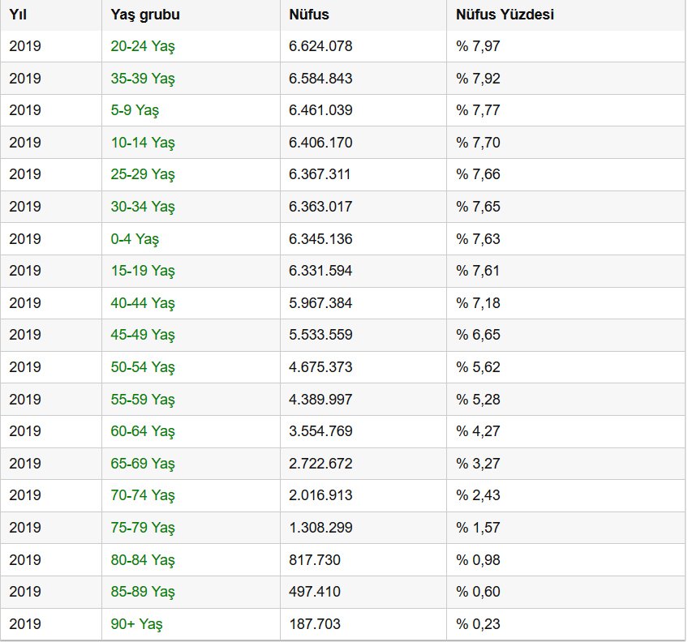688x642 pixels.
Task: Open the 40-44 Yaş age group
Action: click(x=143, y=303)
